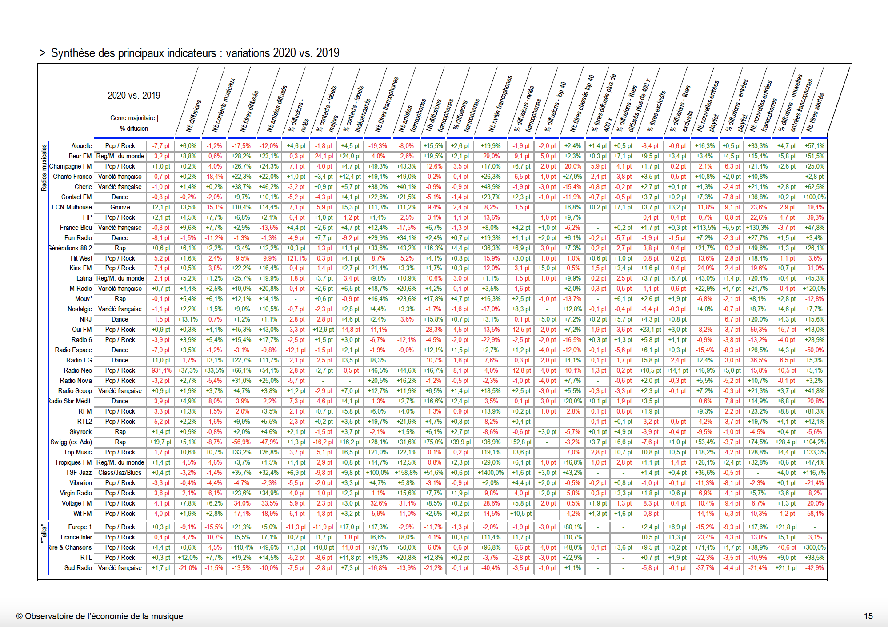The height and width of the screenshot is (627, 888).
Task: Click the 'Nb diffusions' column header
Action: pyautogui.click(x=194, y=116)
